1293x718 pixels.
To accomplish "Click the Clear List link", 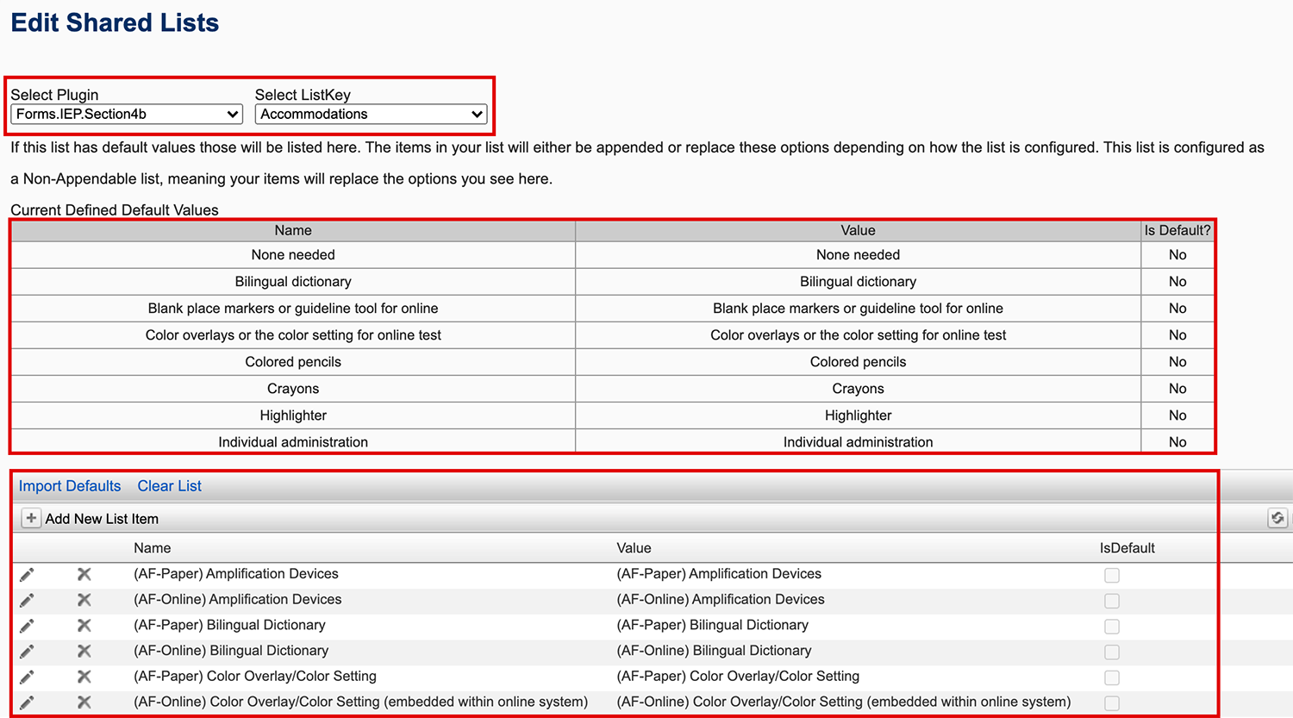I will pyautogui.click(x=169, y=486).
